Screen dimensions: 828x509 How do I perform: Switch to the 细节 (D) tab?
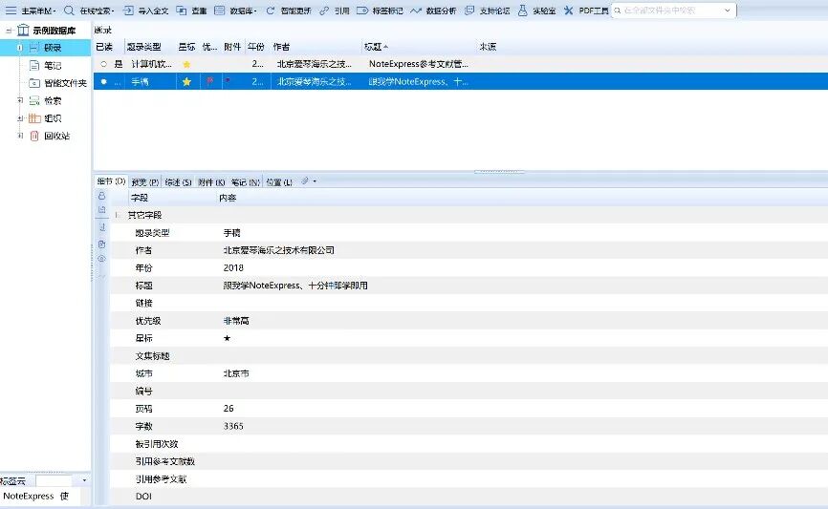tap(111, 180)
